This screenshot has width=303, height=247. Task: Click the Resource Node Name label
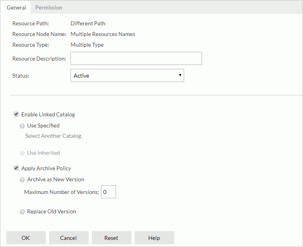pos(40,34)
